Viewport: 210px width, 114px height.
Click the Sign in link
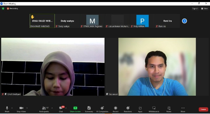(195, 8)
